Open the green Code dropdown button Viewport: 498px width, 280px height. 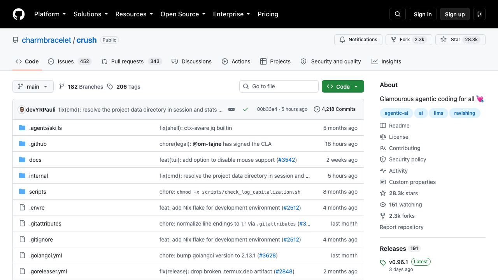click(x=343, y=86)
